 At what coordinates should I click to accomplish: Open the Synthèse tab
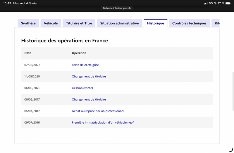click(28, 23)
